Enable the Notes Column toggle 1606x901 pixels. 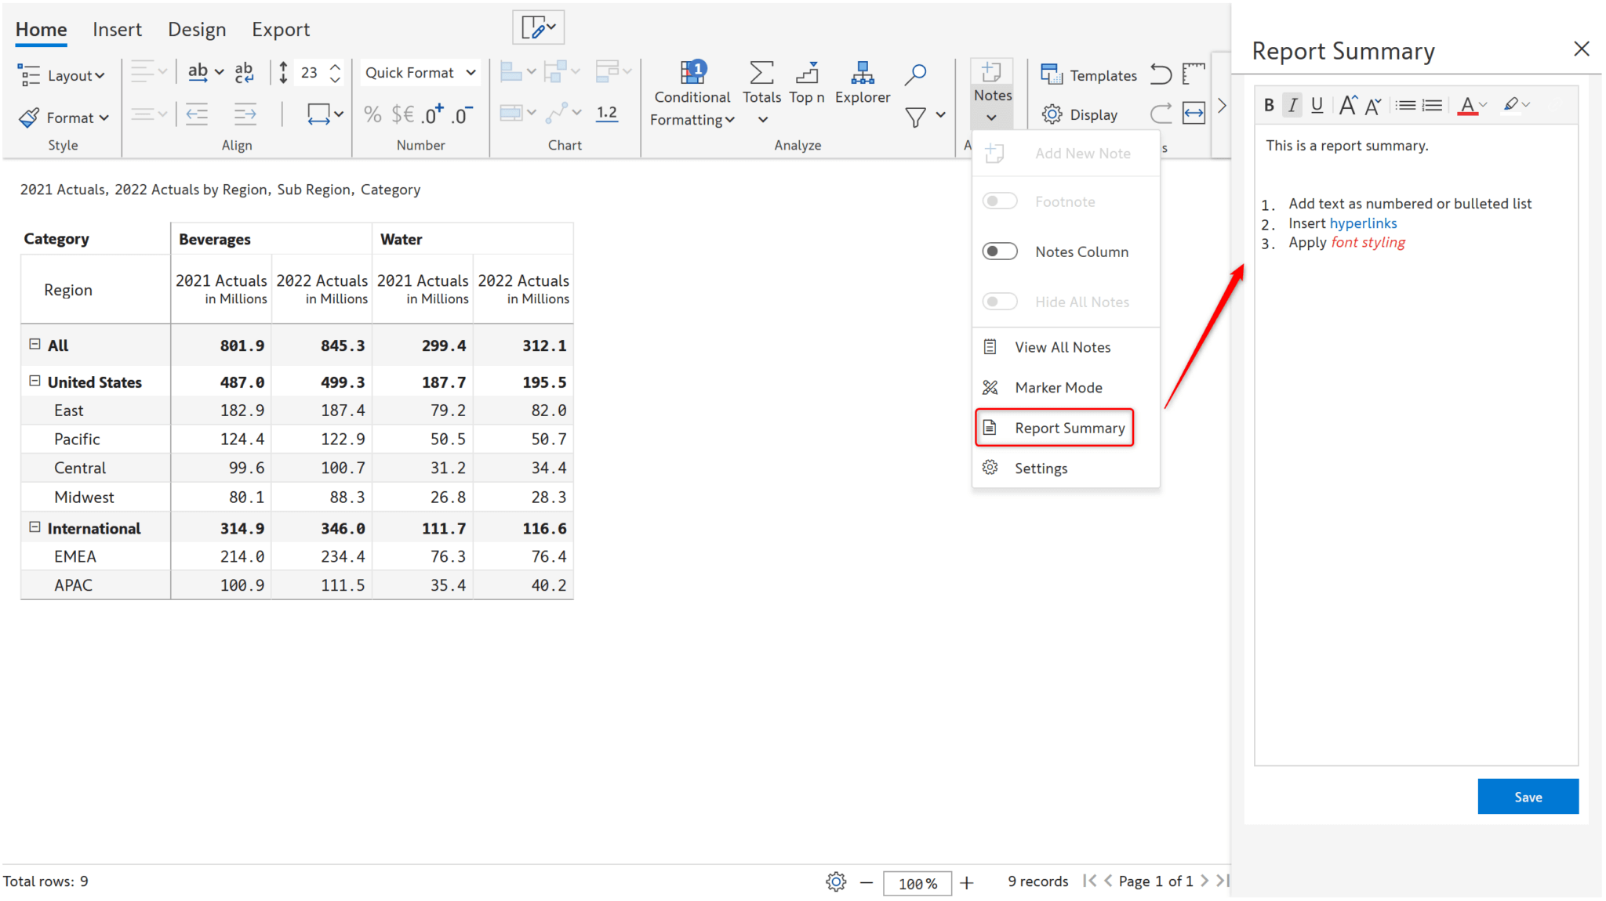click(x=999, y=251)
